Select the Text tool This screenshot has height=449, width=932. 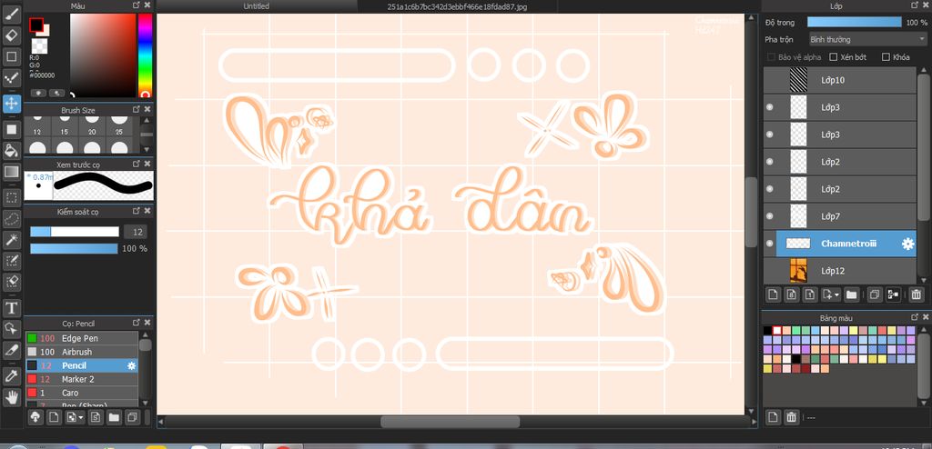[11, 307]
